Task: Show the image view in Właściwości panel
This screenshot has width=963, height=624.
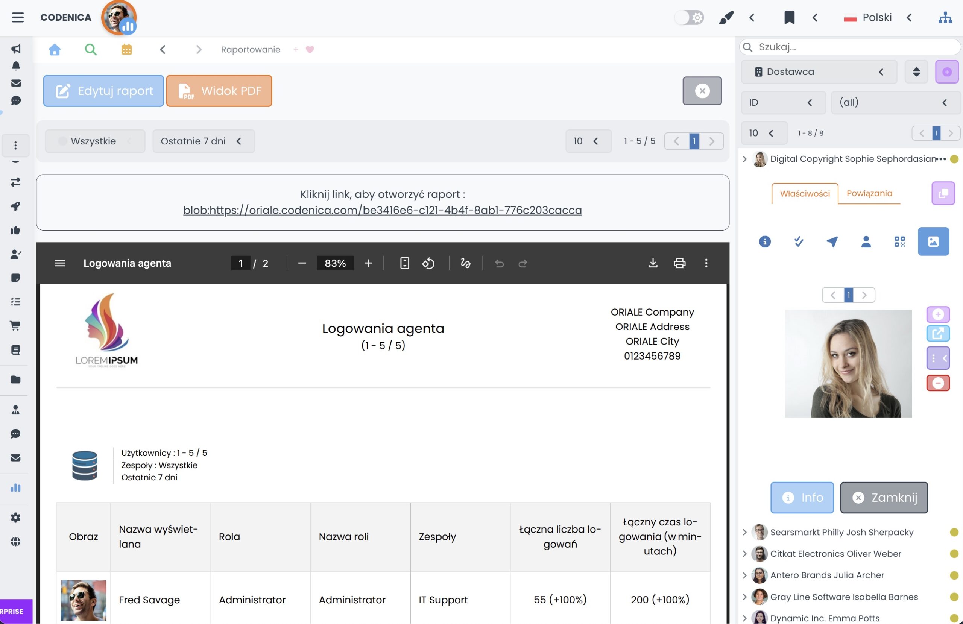Action: [933, 241]
